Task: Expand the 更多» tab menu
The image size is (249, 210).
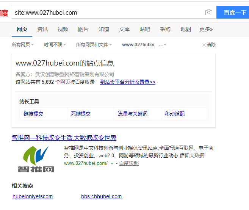Action: pyautogui.click(x=206, y=29)
